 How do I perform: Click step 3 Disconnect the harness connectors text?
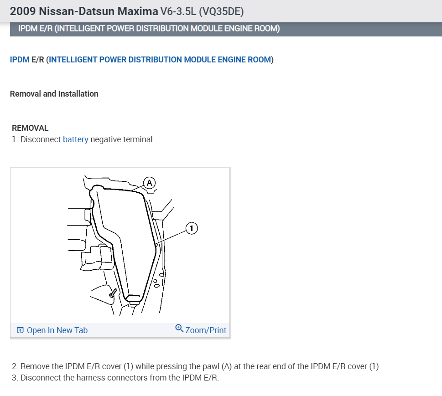tap(115, 378)
